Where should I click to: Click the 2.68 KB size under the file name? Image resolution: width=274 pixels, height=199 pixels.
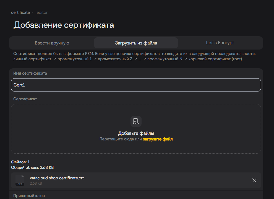36,183
